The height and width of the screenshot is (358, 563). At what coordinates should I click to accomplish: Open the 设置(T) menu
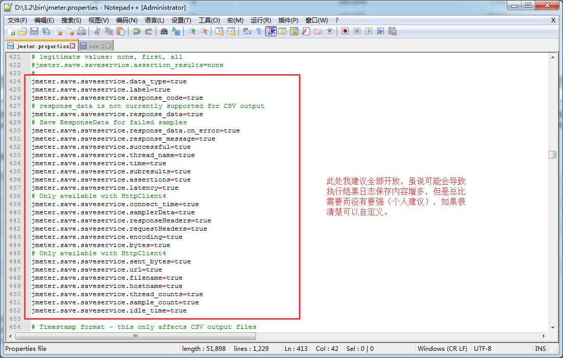point(181,20)
